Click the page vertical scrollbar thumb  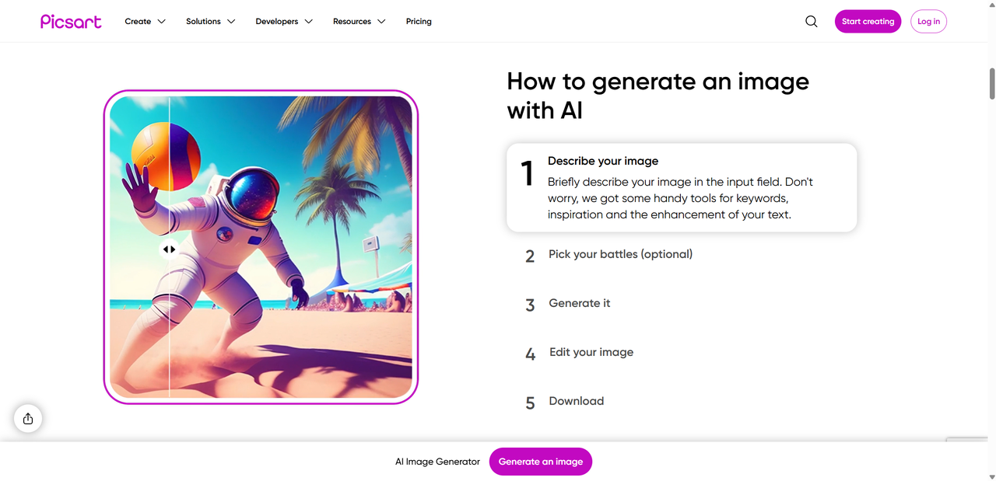coord(992,83)
